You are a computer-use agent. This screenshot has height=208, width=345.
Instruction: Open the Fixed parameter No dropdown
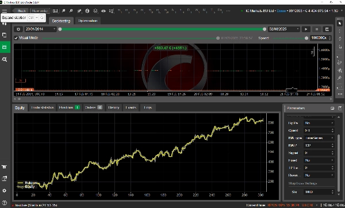(319, 160)
